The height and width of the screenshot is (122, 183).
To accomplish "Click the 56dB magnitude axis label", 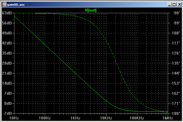I will (7, 23).
